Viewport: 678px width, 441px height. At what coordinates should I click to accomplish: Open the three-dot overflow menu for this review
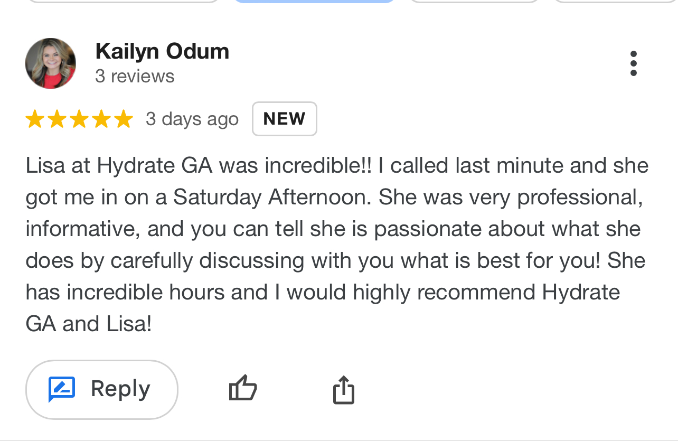point(634,63)
